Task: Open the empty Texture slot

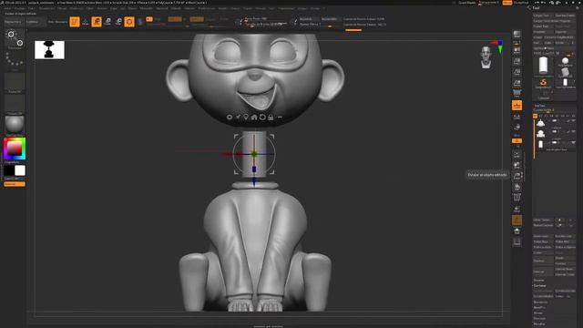Action: (15, 104)
